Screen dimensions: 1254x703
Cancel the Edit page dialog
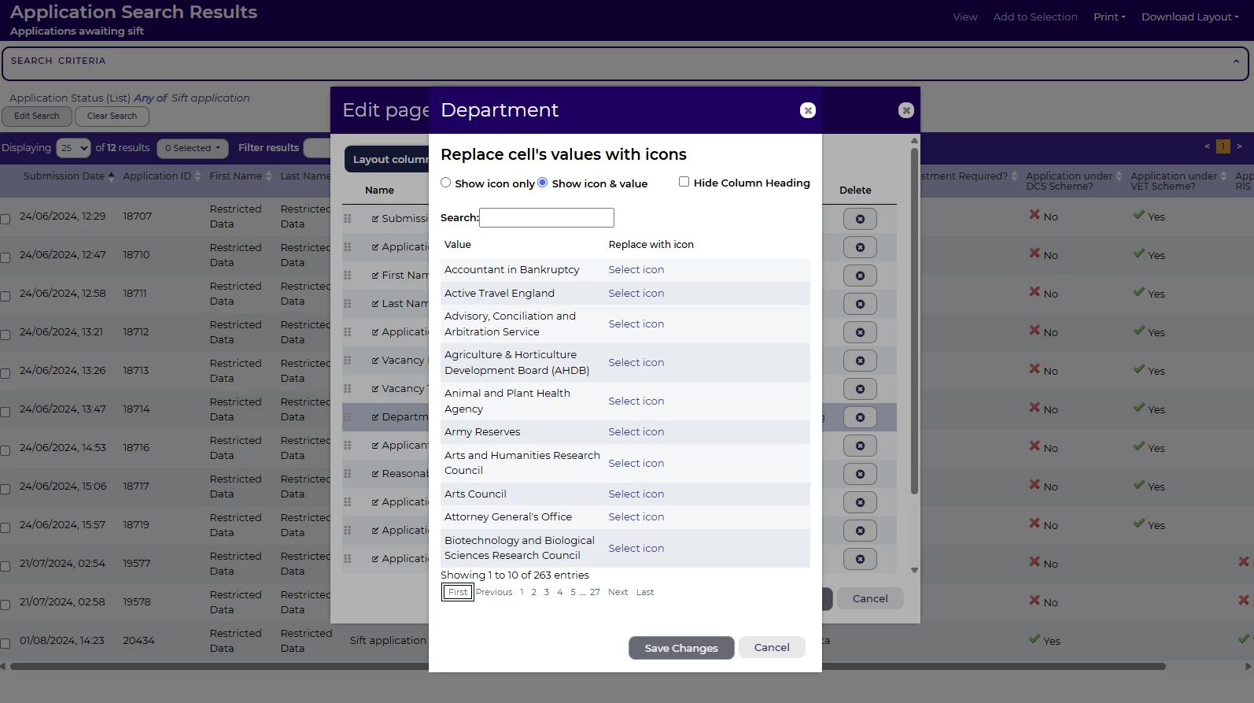[870, 598]
